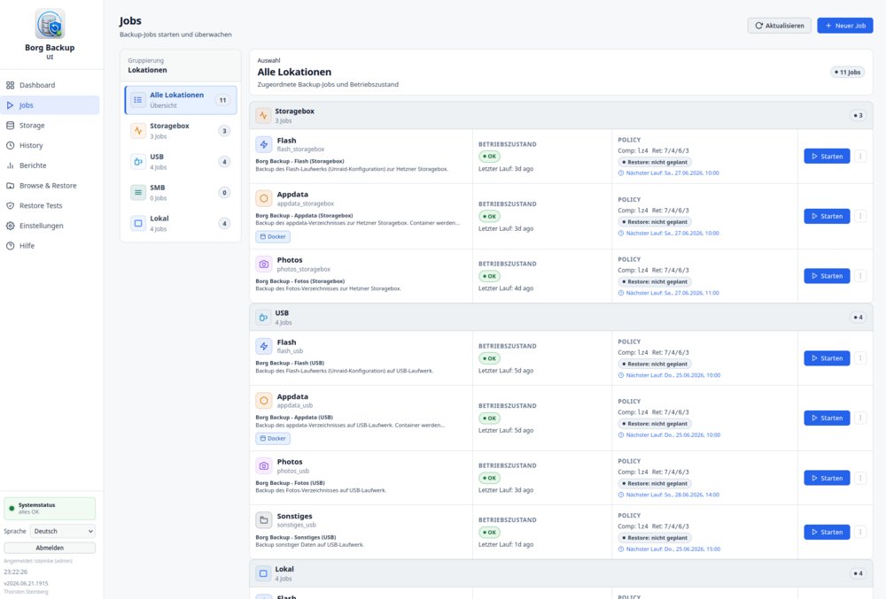This screenshot has height=599, width=886.
Task: Click the Borg Backup logo
Action: (x=50, y=24)
